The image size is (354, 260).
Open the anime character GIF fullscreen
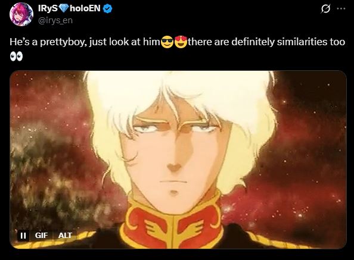point(178,159)
